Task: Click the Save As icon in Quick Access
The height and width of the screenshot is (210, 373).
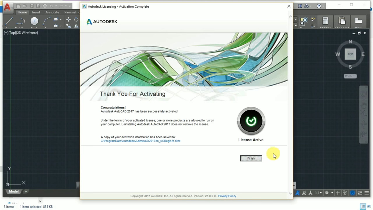Action: click(38, 6)
